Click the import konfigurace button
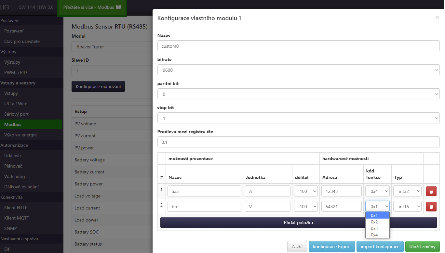Screen dimensions: 445x253 pos(380,247)
